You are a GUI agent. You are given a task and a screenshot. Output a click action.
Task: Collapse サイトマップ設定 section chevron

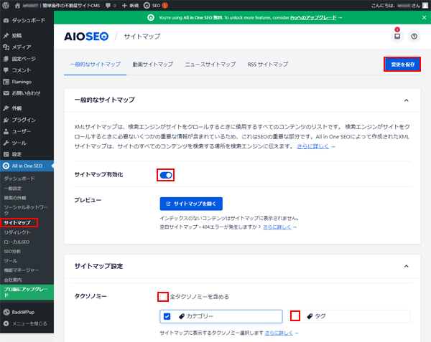click(x=407, y=266)
